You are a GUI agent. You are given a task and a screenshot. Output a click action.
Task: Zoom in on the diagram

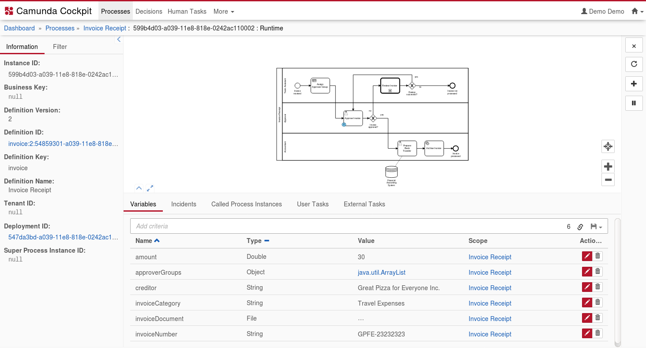point(608,167)
